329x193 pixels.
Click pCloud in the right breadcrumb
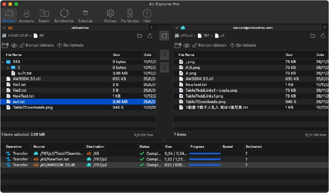[x=187, y=35]
